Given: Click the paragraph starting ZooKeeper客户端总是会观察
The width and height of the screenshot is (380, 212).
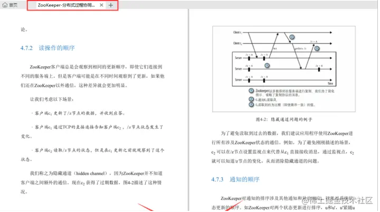Looking at the screenshot, I should point(92,76).
